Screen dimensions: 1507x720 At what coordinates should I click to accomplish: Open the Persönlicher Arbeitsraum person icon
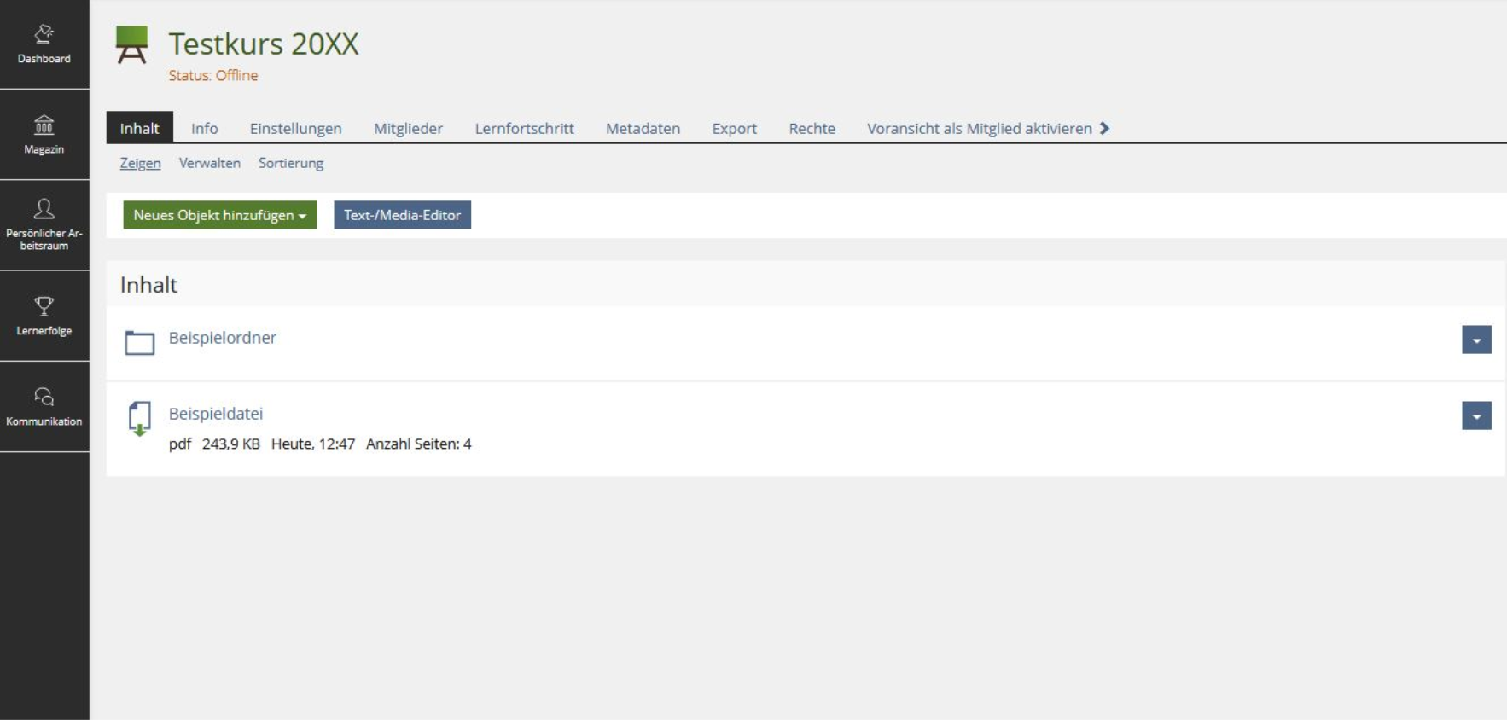(x=44, y=209)
